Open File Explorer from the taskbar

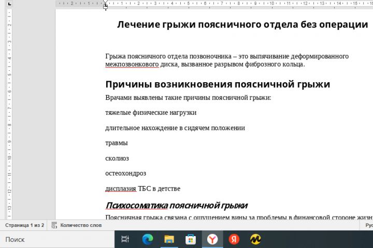pyautogui.click(x=169, y=239)
